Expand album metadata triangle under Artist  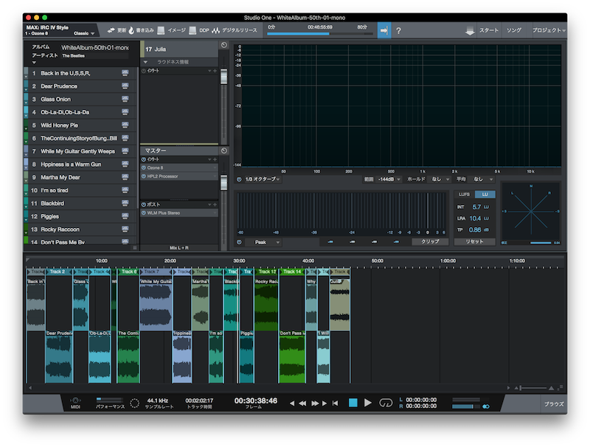pos(34,63)
